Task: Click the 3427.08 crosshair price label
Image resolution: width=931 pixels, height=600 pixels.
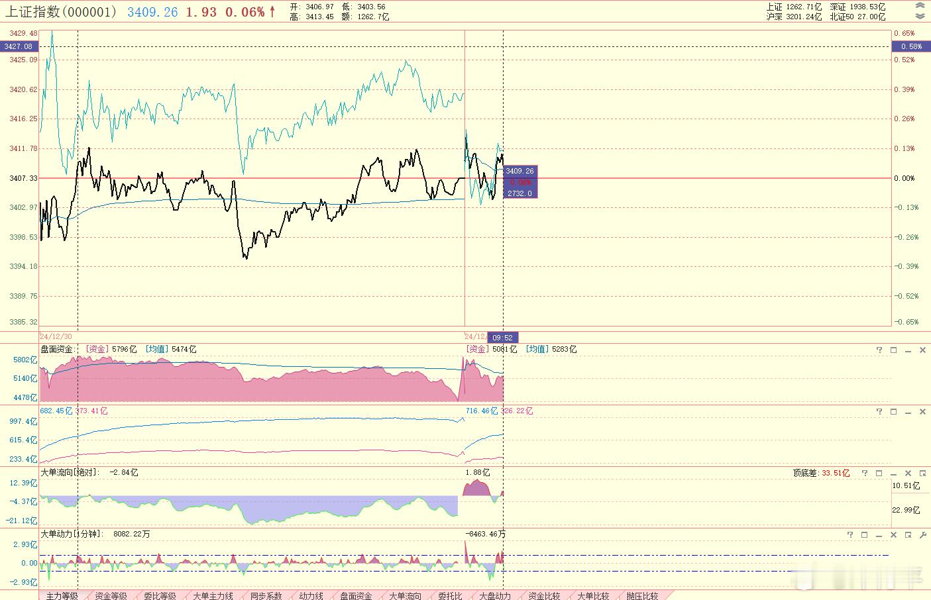Action: 19,46
